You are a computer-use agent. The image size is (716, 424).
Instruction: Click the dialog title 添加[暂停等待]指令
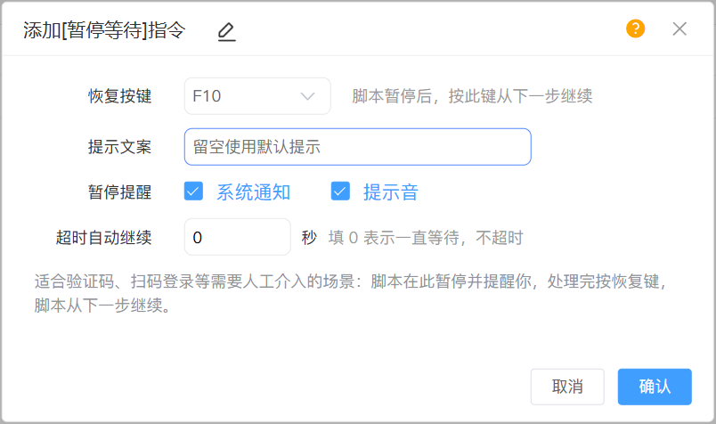104,30
